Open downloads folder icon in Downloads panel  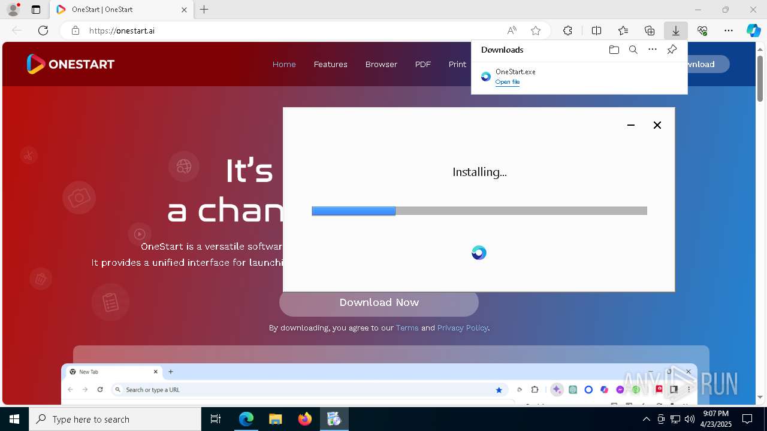pos(614,50)
